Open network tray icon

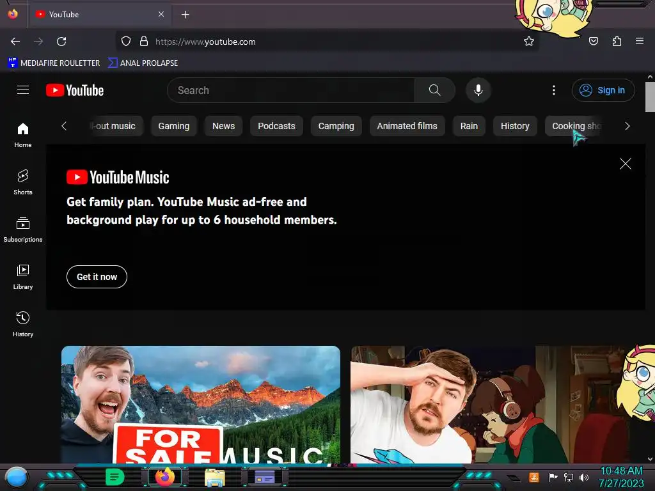tap(569, 477)
